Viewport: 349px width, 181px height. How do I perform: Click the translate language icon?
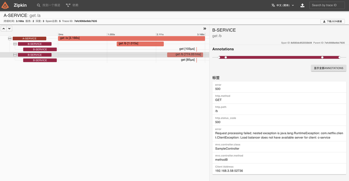273,5
